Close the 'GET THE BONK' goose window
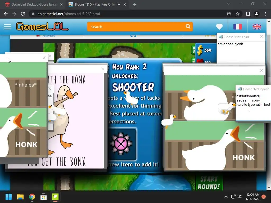 [x=103, y=69]
